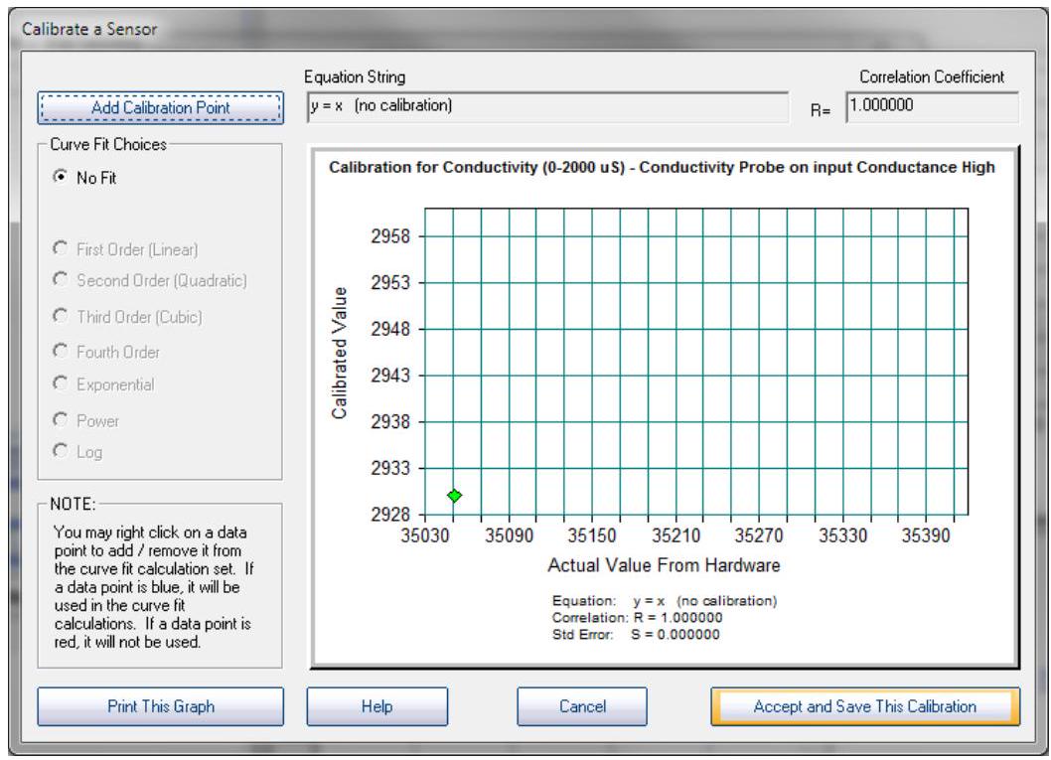1051x760 pixels.
Task: Accept and Save This Calibration
Action: (864, 706)
